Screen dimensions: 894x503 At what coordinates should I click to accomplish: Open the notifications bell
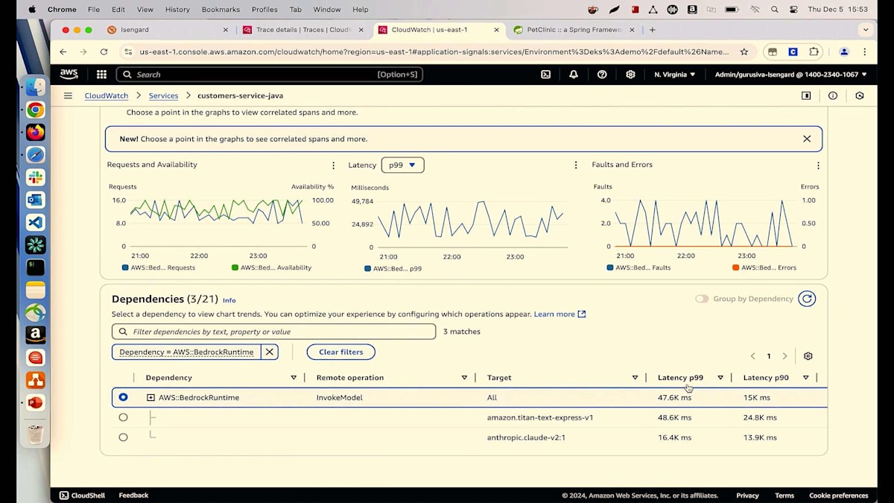coord(574,75)
